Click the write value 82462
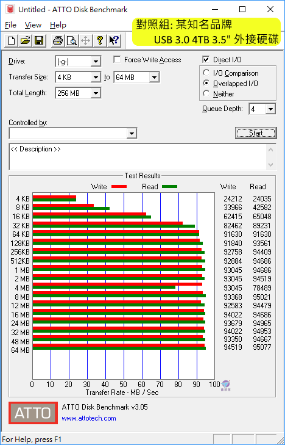285x445 pixels. 233,226
